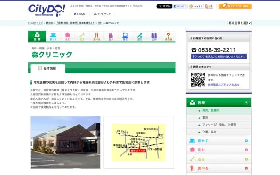The width and height of the screenshot is (280, 175).
Task: Expand the sidebar 暮らす section toggle
Action: (x=246, y=141)
